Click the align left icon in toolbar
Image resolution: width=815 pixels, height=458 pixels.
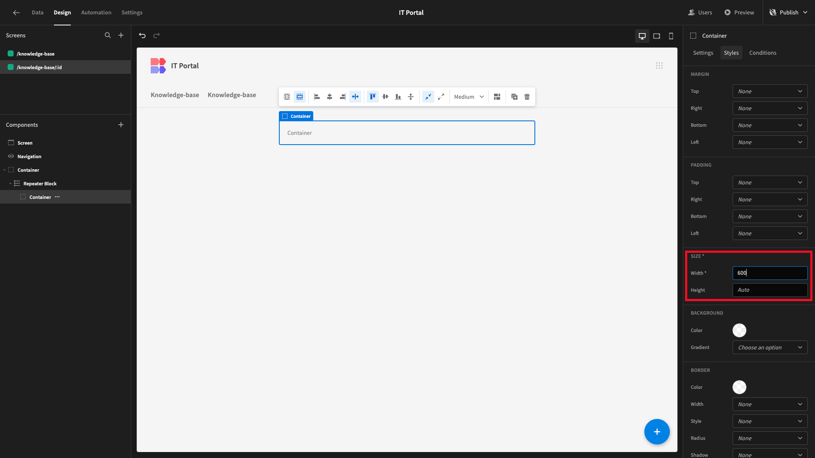316,96
